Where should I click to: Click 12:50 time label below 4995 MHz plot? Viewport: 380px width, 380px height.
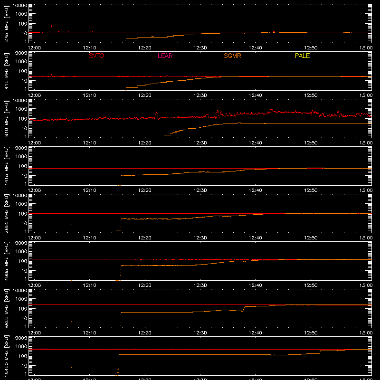pyautogui.click(x=311, y=285)
